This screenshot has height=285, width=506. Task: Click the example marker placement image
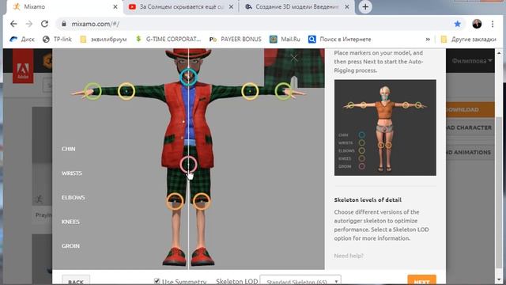coord(385,127)
